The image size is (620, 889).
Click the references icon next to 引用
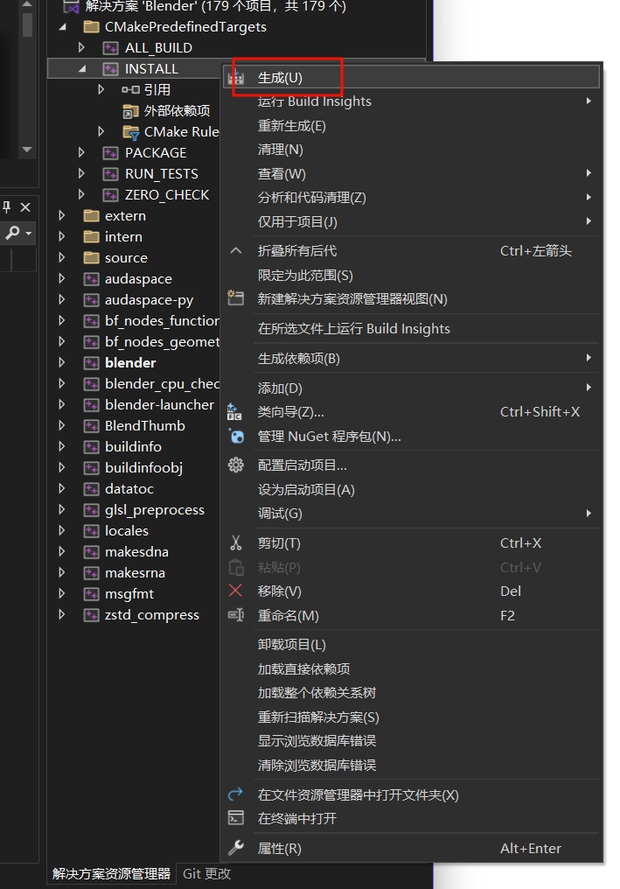130,89
